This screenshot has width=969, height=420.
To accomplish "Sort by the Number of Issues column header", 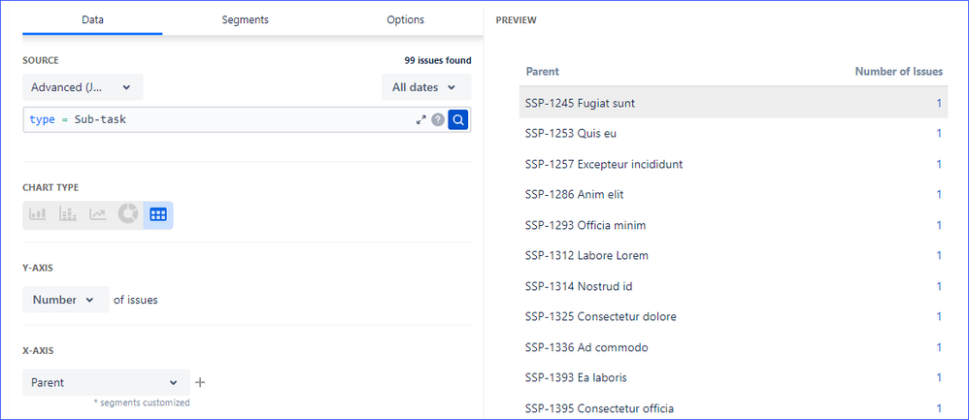I will [898, 71].
